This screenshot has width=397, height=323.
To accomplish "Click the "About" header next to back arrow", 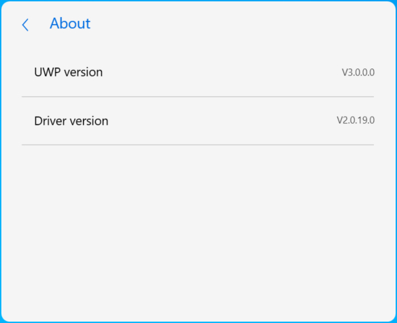I will 70,24.
